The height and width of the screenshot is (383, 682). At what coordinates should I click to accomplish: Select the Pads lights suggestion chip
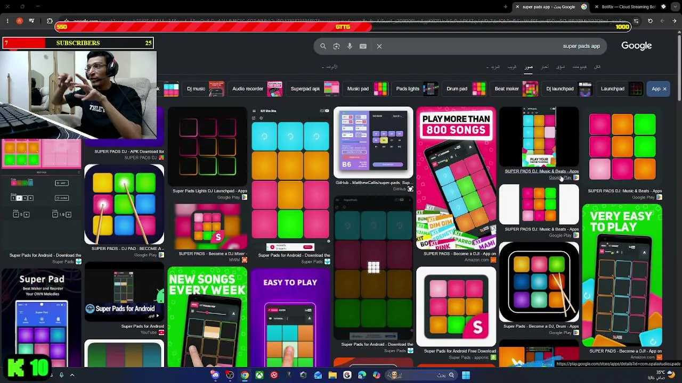tap(416, 89)
